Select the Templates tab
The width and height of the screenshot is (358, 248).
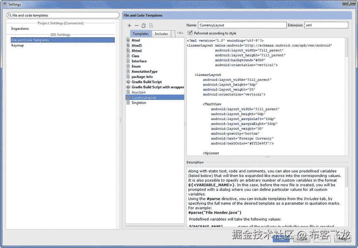(141, 34)
